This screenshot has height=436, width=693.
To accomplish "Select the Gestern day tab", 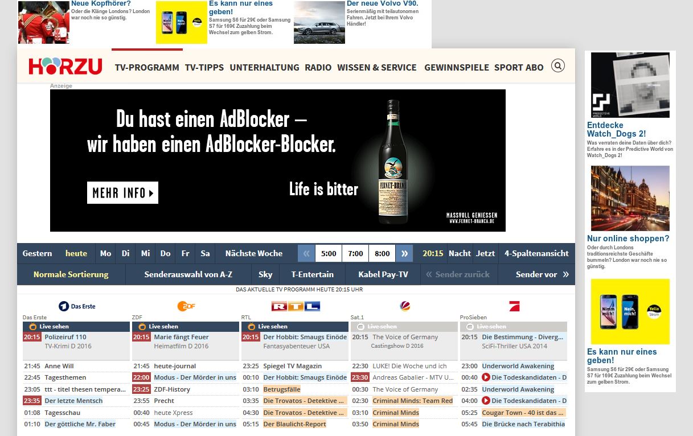I will (x=37, y=253).
